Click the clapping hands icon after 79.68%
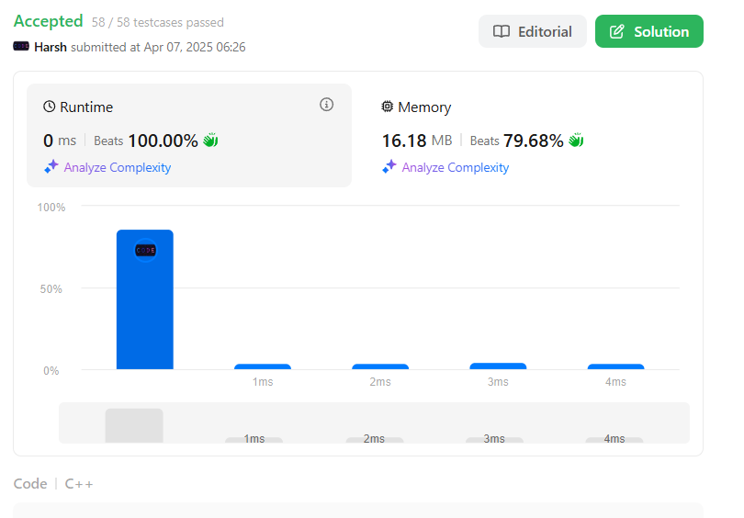Image resolution: width=744 pixels, height=518 pixels. (576, 141)
